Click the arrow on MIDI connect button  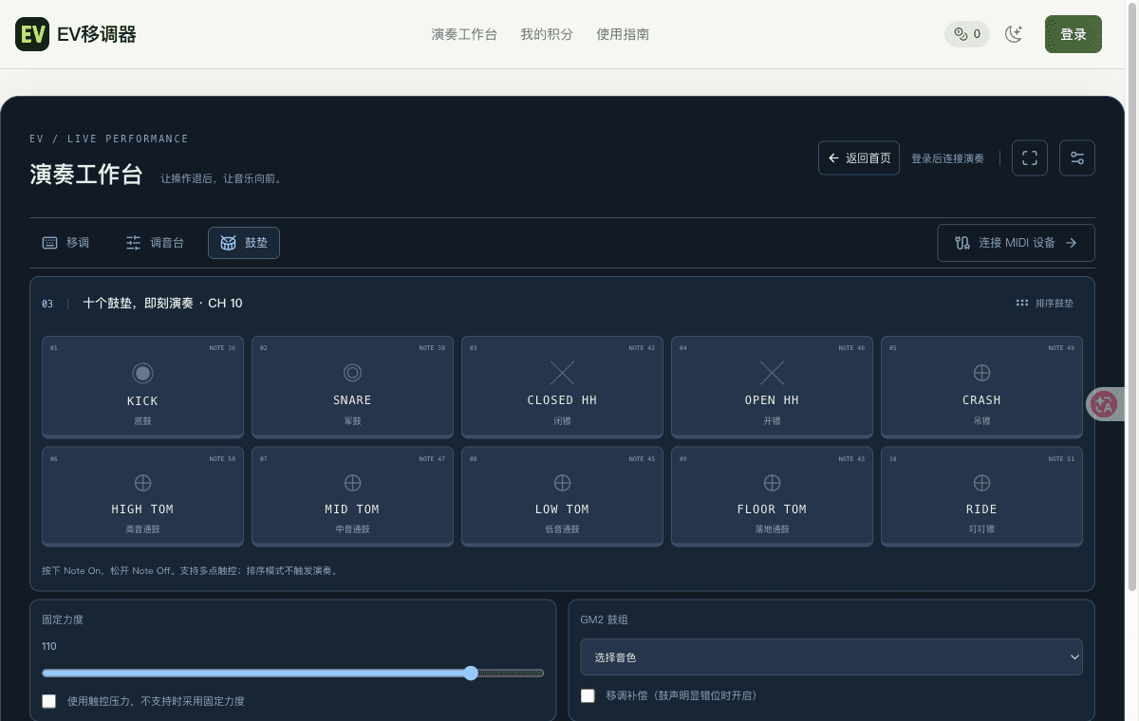[1072, 243]
